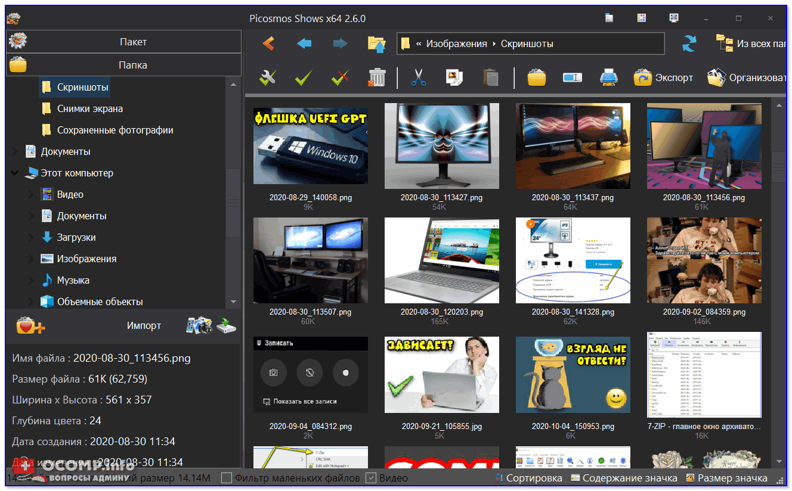Click the green download-to-drive import icon
792x491 pixels.
(226, 325)
